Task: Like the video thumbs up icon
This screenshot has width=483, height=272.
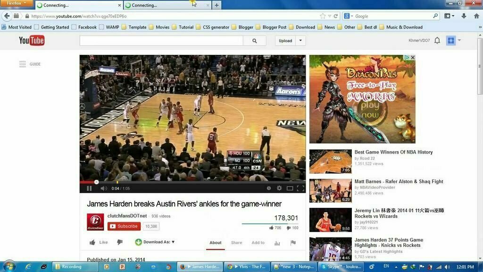Action: (92, 242)
